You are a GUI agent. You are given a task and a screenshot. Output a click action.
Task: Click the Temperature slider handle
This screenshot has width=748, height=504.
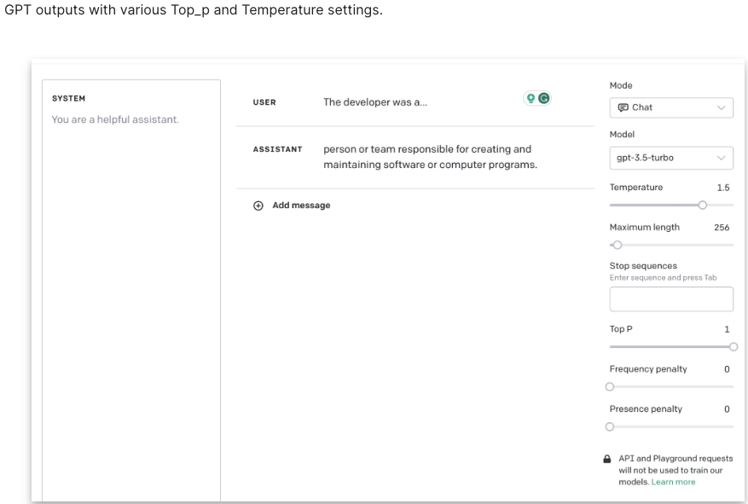click(702, 205)
